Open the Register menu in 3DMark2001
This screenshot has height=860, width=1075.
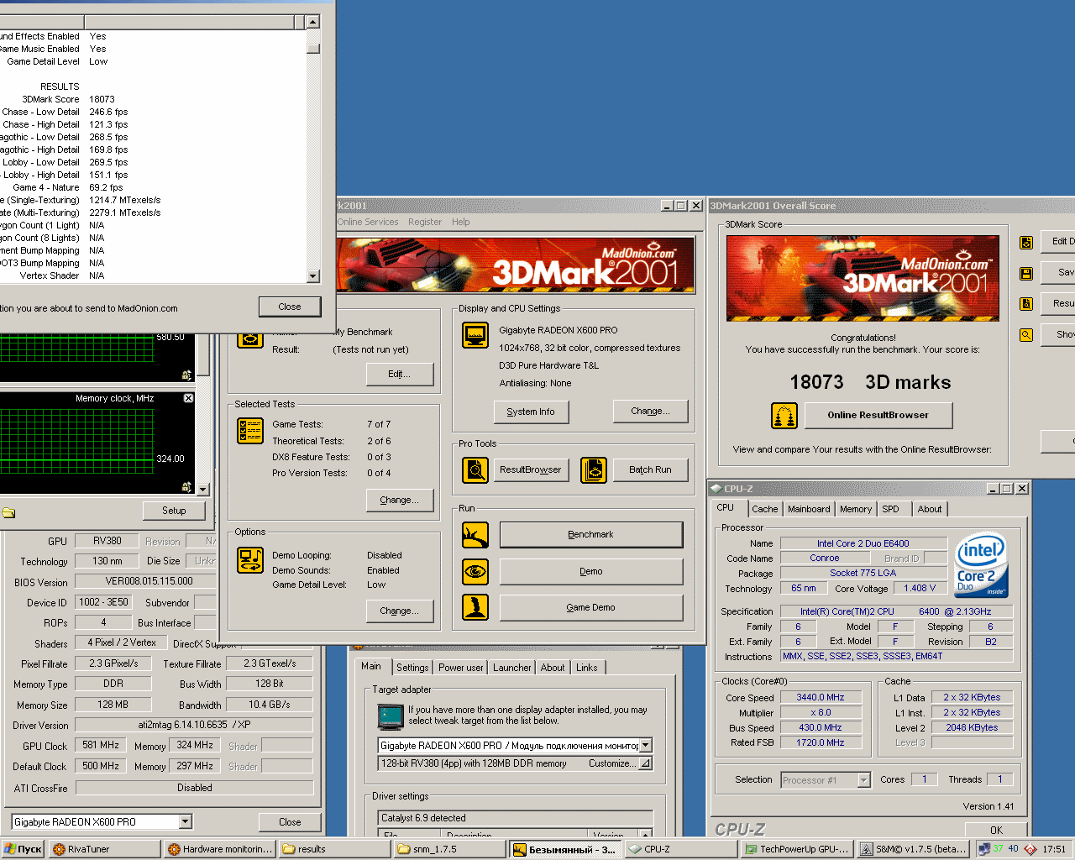coord(425,222)
